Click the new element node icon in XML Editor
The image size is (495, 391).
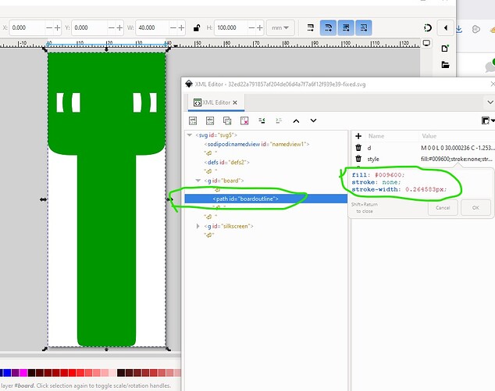coord(193,120)
